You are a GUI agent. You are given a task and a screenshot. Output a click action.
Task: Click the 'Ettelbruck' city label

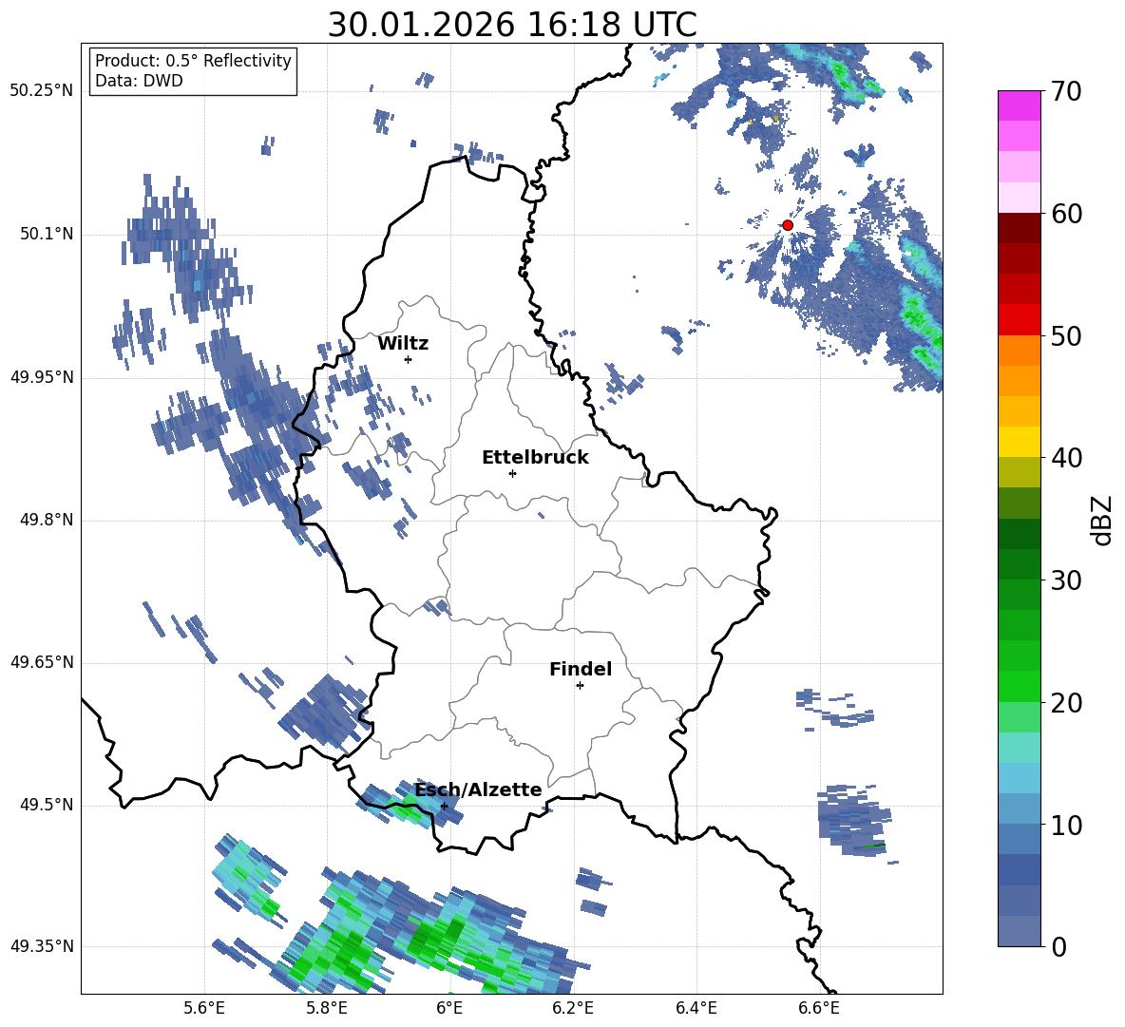click(x=535, y=458)
